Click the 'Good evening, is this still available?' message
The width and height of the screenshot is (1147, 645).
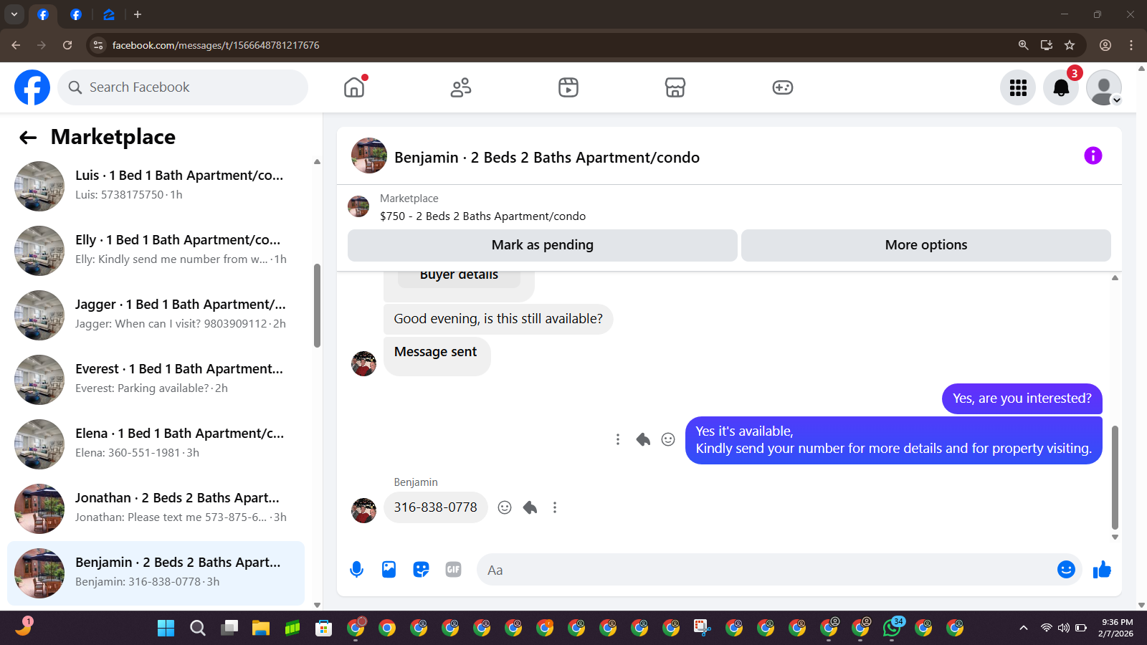pyautogui.click(x=498, y=319)
